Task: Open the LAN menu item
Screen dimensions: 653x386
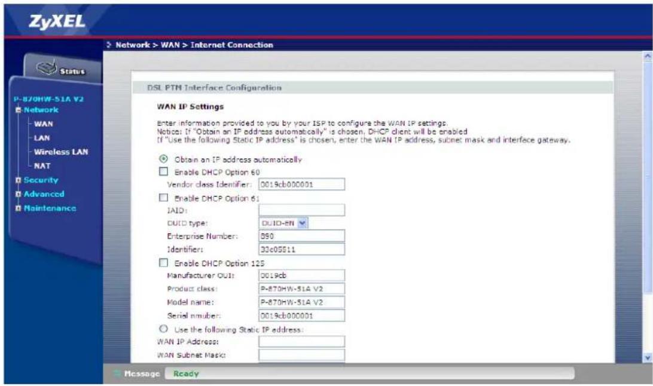Action: [x=42, y=137]
